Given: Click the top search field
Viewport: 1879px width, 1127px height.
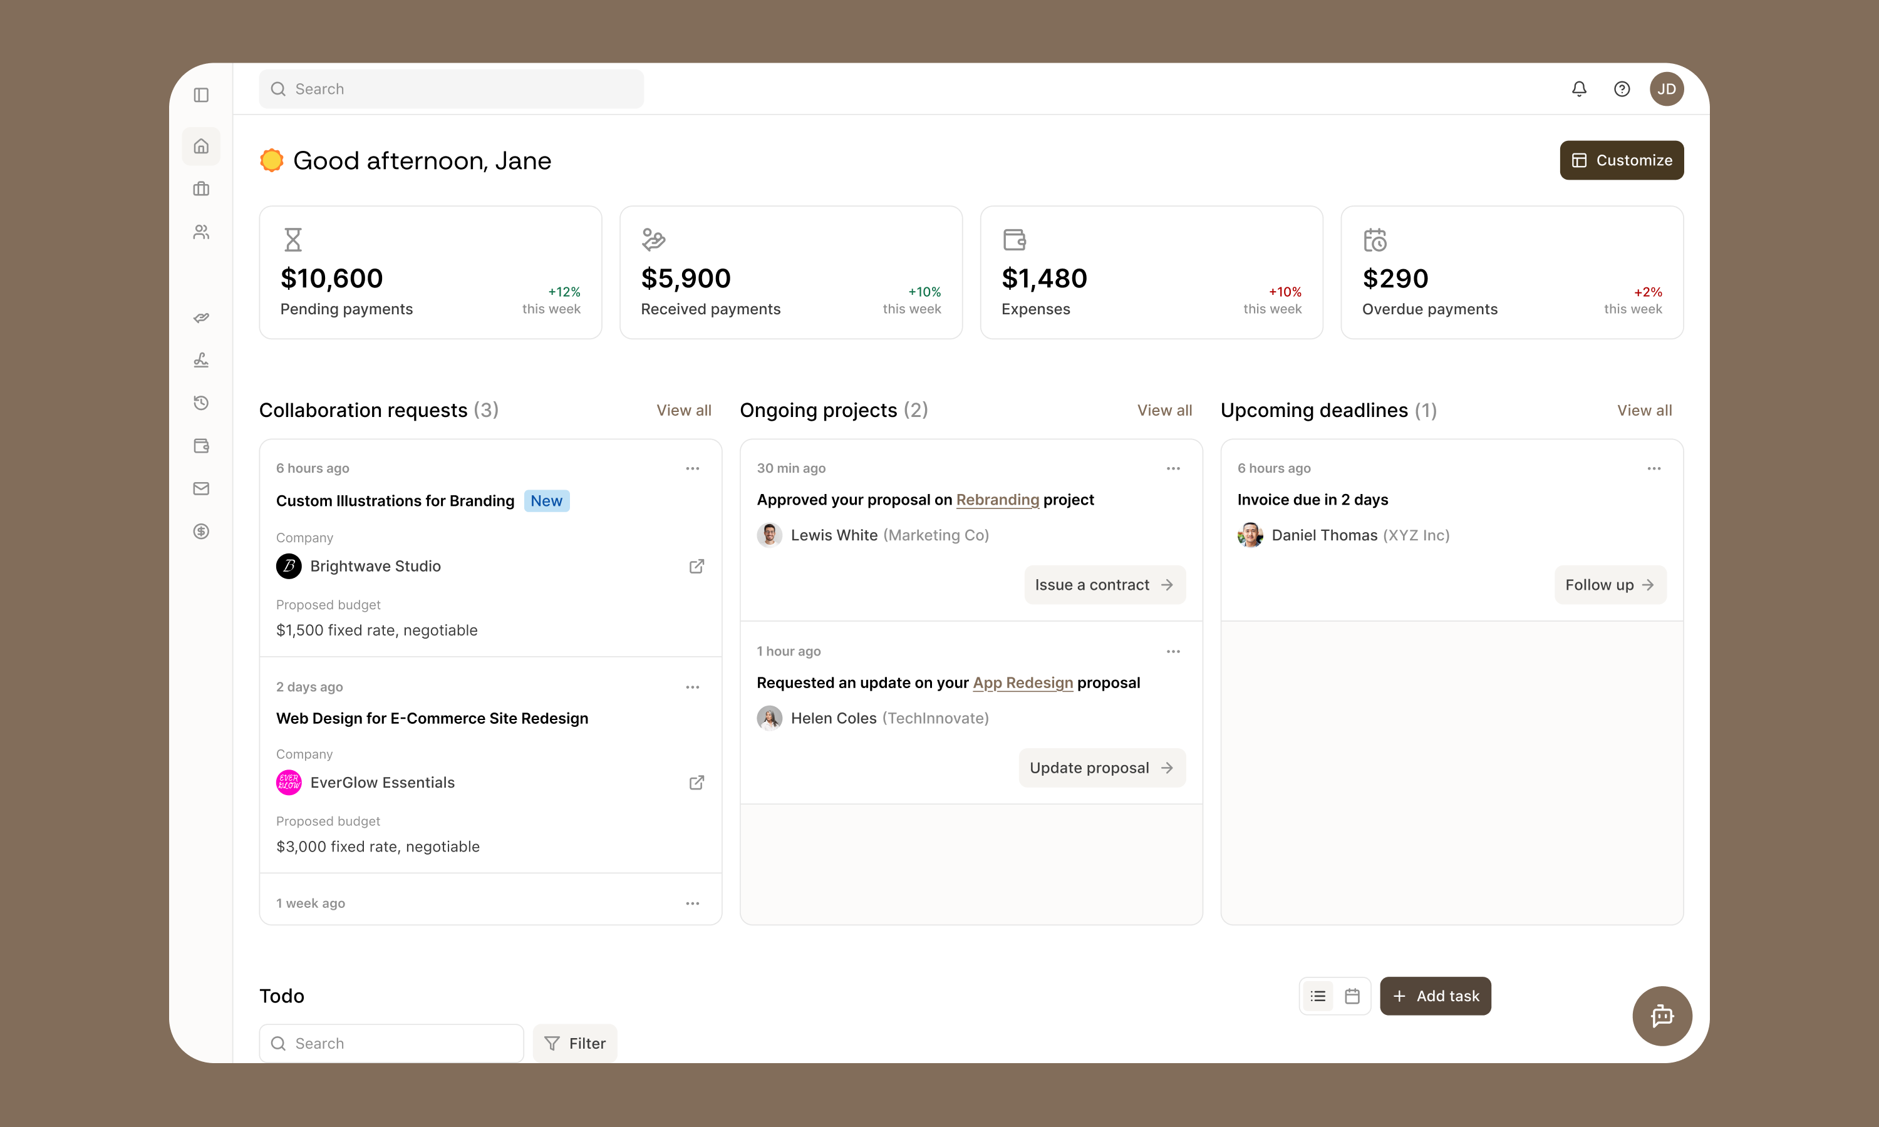Looking at the screenshot, I should tap(451, 89).
